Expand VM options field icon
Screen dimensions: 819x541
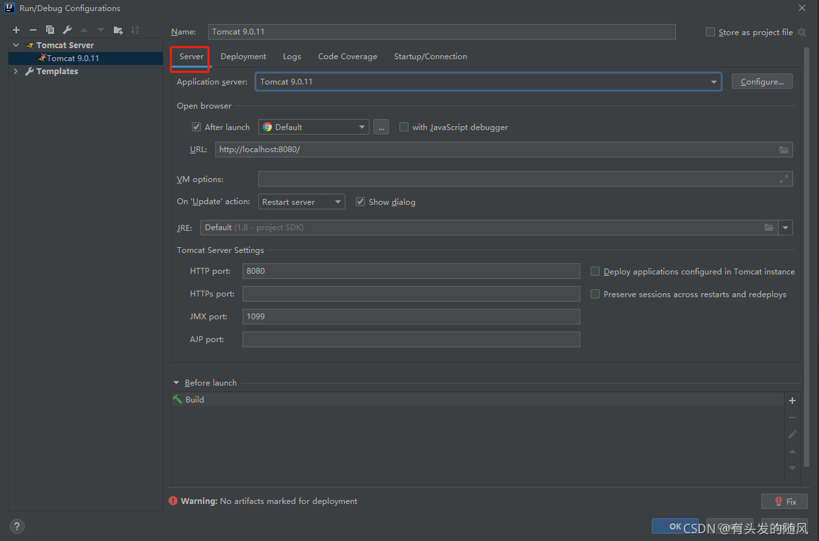pyautogui.click(x=784, y=179)
